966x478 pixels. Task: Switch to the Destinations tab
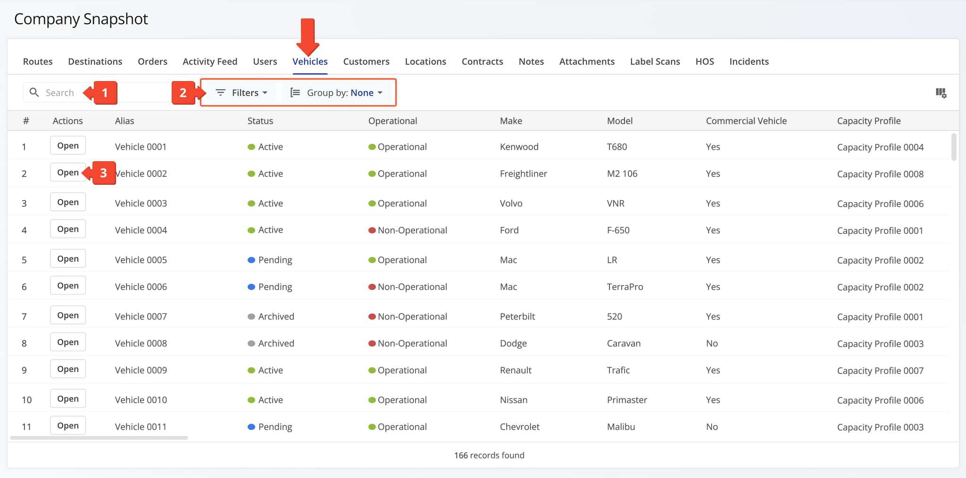95,61
